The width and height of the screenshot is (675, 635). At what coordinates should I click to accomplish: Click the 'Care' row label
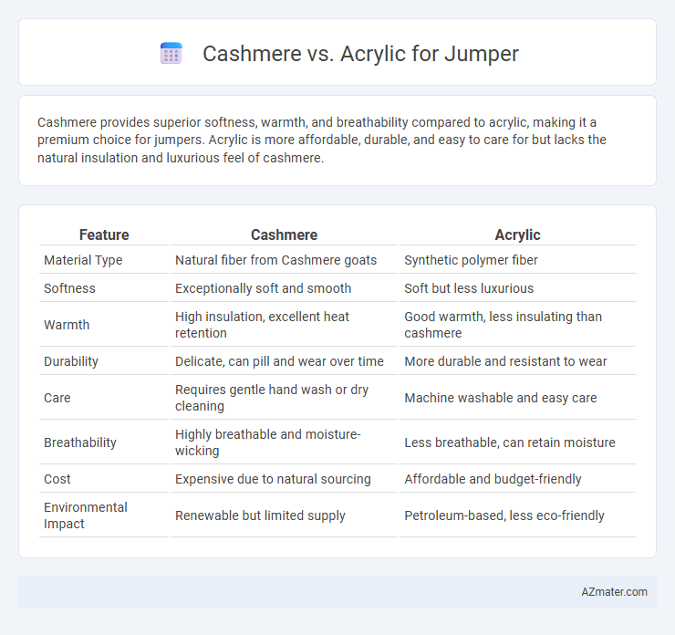click(57, 398)
